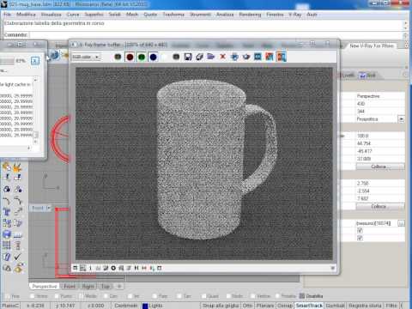Select the ungroup tool in left toolbar
This screenshot has width=412, height=309.
(x=18, y=189)
